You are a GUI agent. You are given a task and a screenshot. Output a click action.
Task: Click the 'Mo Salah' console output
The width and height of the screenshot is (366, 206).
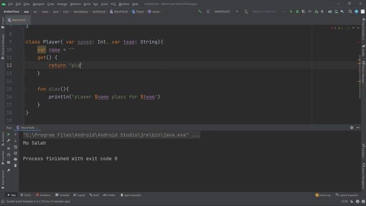pyautogui.click(x=34, y=143)
